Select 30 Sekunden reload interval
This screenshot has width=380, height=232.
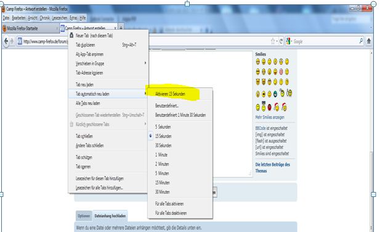click(180, 146)
